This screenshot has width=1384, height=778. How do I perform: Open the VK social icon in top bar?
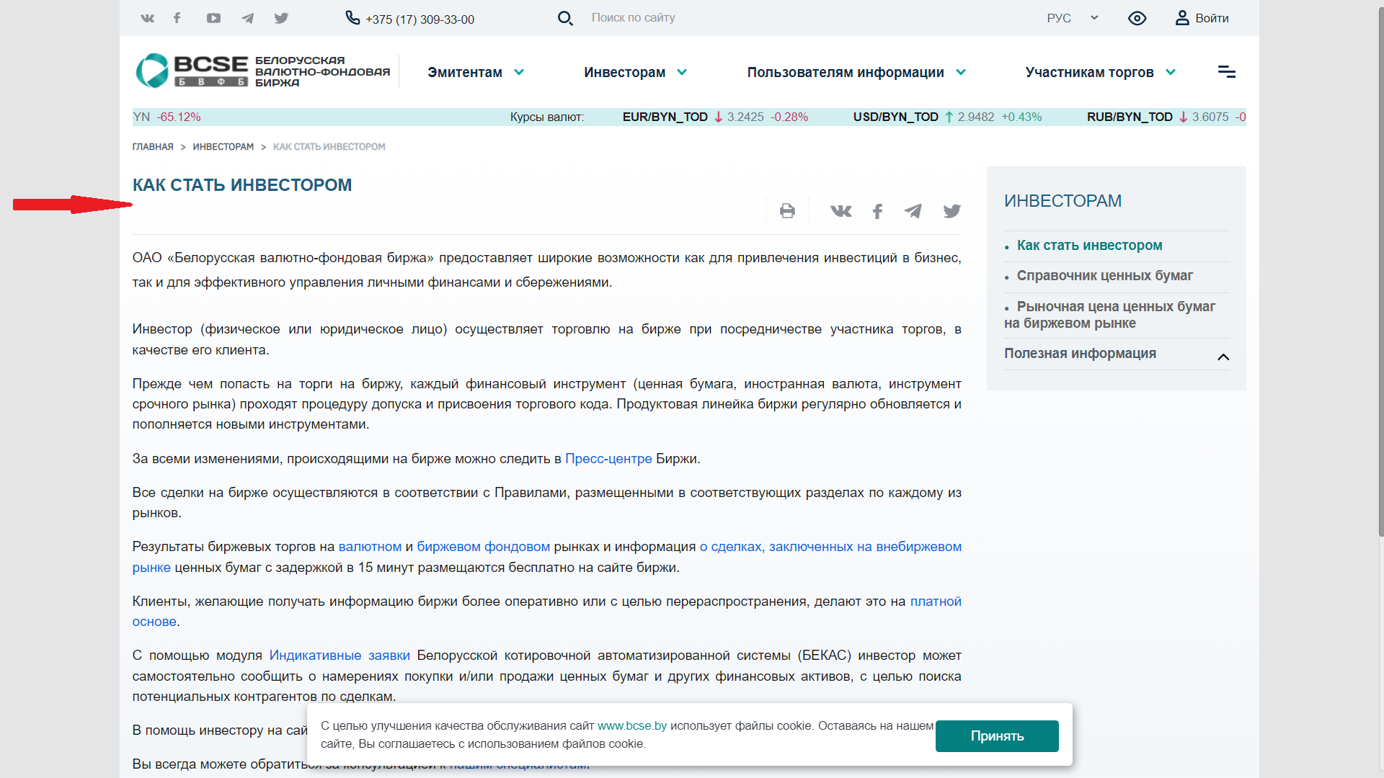147,18
